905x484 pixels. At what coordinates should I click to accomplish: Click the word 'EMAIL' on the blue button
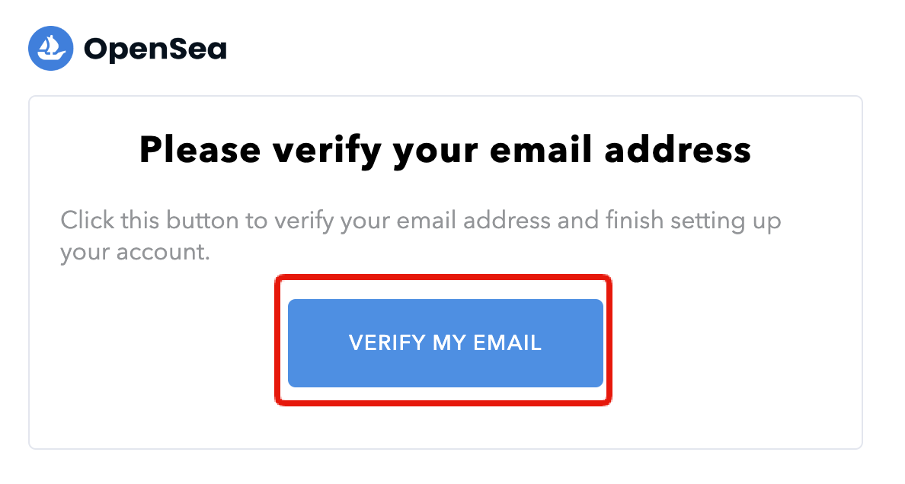click(x=507, y=342)
